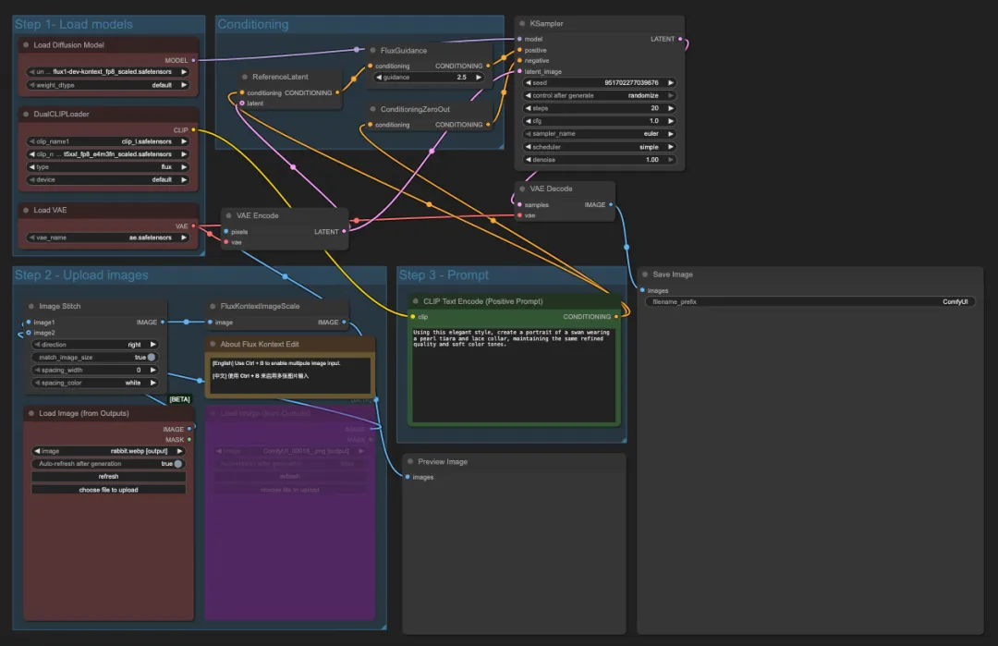Click the Save Image node collapse dot
The image size is (998, 646).
coord(644,274)
